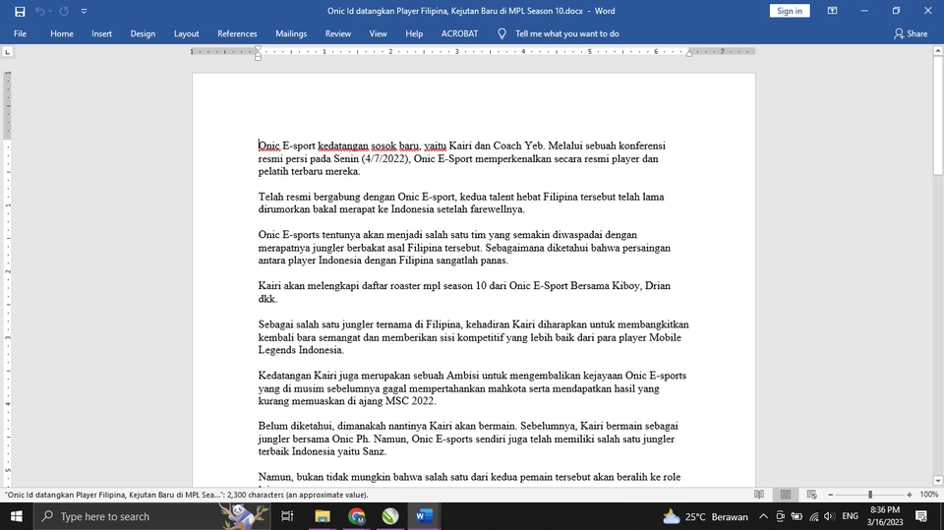Open Google Chrome from the taskbar
The height and width of the screenshot is (530, 944).
[356, 516]
